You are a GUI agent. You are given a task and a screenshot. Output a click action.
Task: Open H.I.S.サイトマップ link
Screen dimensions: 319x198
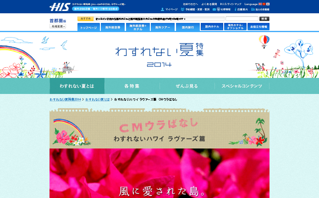pos(231,4)
